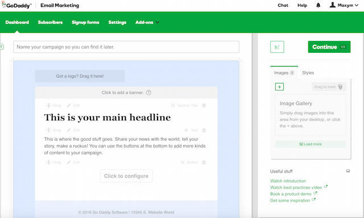Click the external link icon beside product demo
364x218 pixels.
tap(315, 193)
